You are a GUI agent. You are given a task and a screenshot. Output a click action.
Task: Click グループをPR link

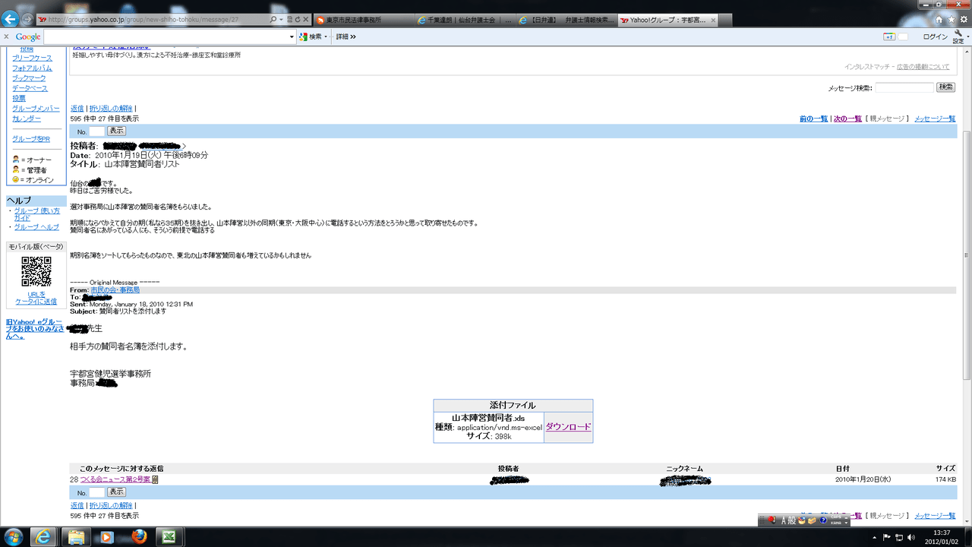pyautogui.click(x=31, y=139)
